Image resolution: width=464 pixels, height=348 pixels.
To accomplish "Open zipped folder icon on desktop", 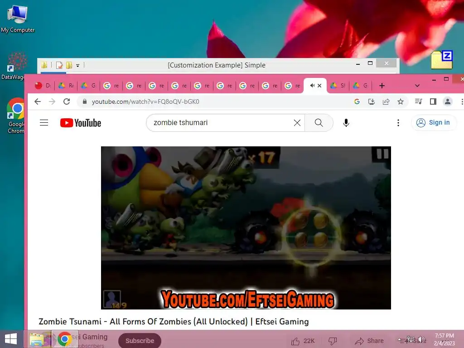I will (x=442, y=60).
